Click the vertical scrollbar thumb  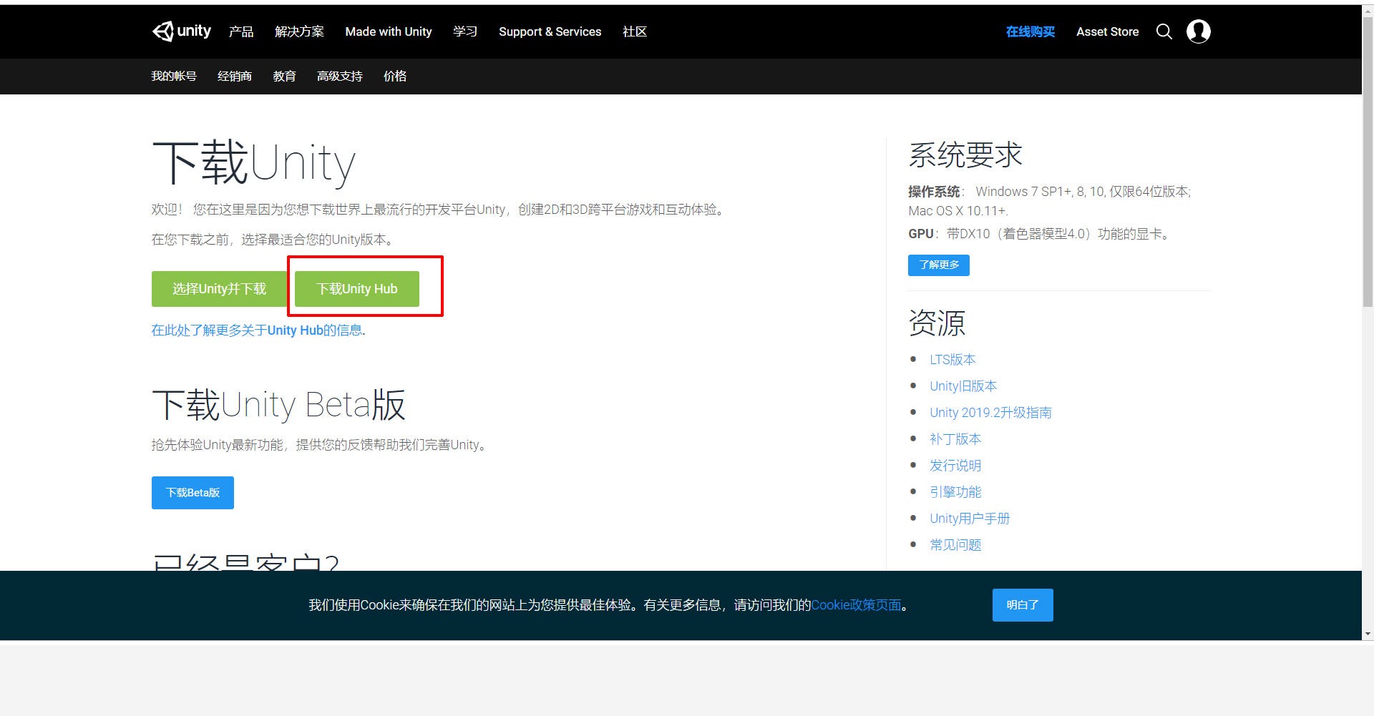pyautogui.click(x=1368, y=162)
